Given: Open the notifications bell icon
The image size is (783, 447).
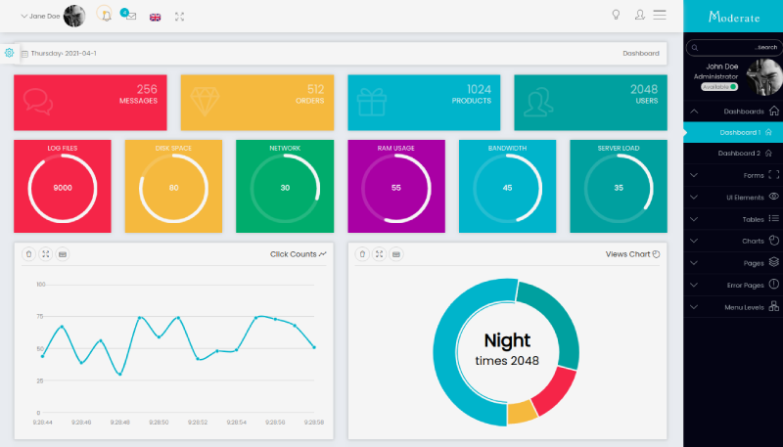Looking at the screenshot, I should 105,16.
